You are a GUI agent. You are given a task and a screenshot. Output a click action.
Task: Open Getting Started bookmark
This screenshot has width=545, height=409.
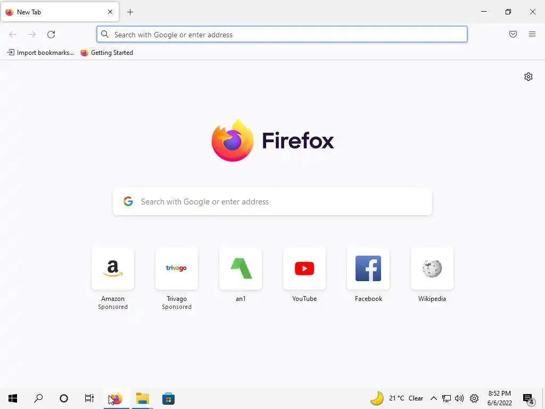(x=106, y=53)
